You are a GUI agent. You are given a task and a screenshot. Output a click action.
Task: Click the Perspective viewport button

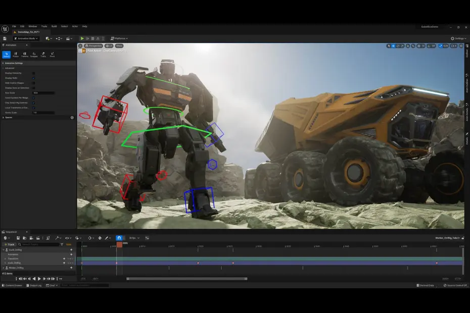click(93, 46)
